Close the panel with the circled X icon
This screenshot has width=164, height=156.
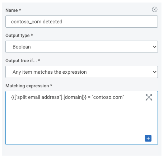click(x=155, y=9)
